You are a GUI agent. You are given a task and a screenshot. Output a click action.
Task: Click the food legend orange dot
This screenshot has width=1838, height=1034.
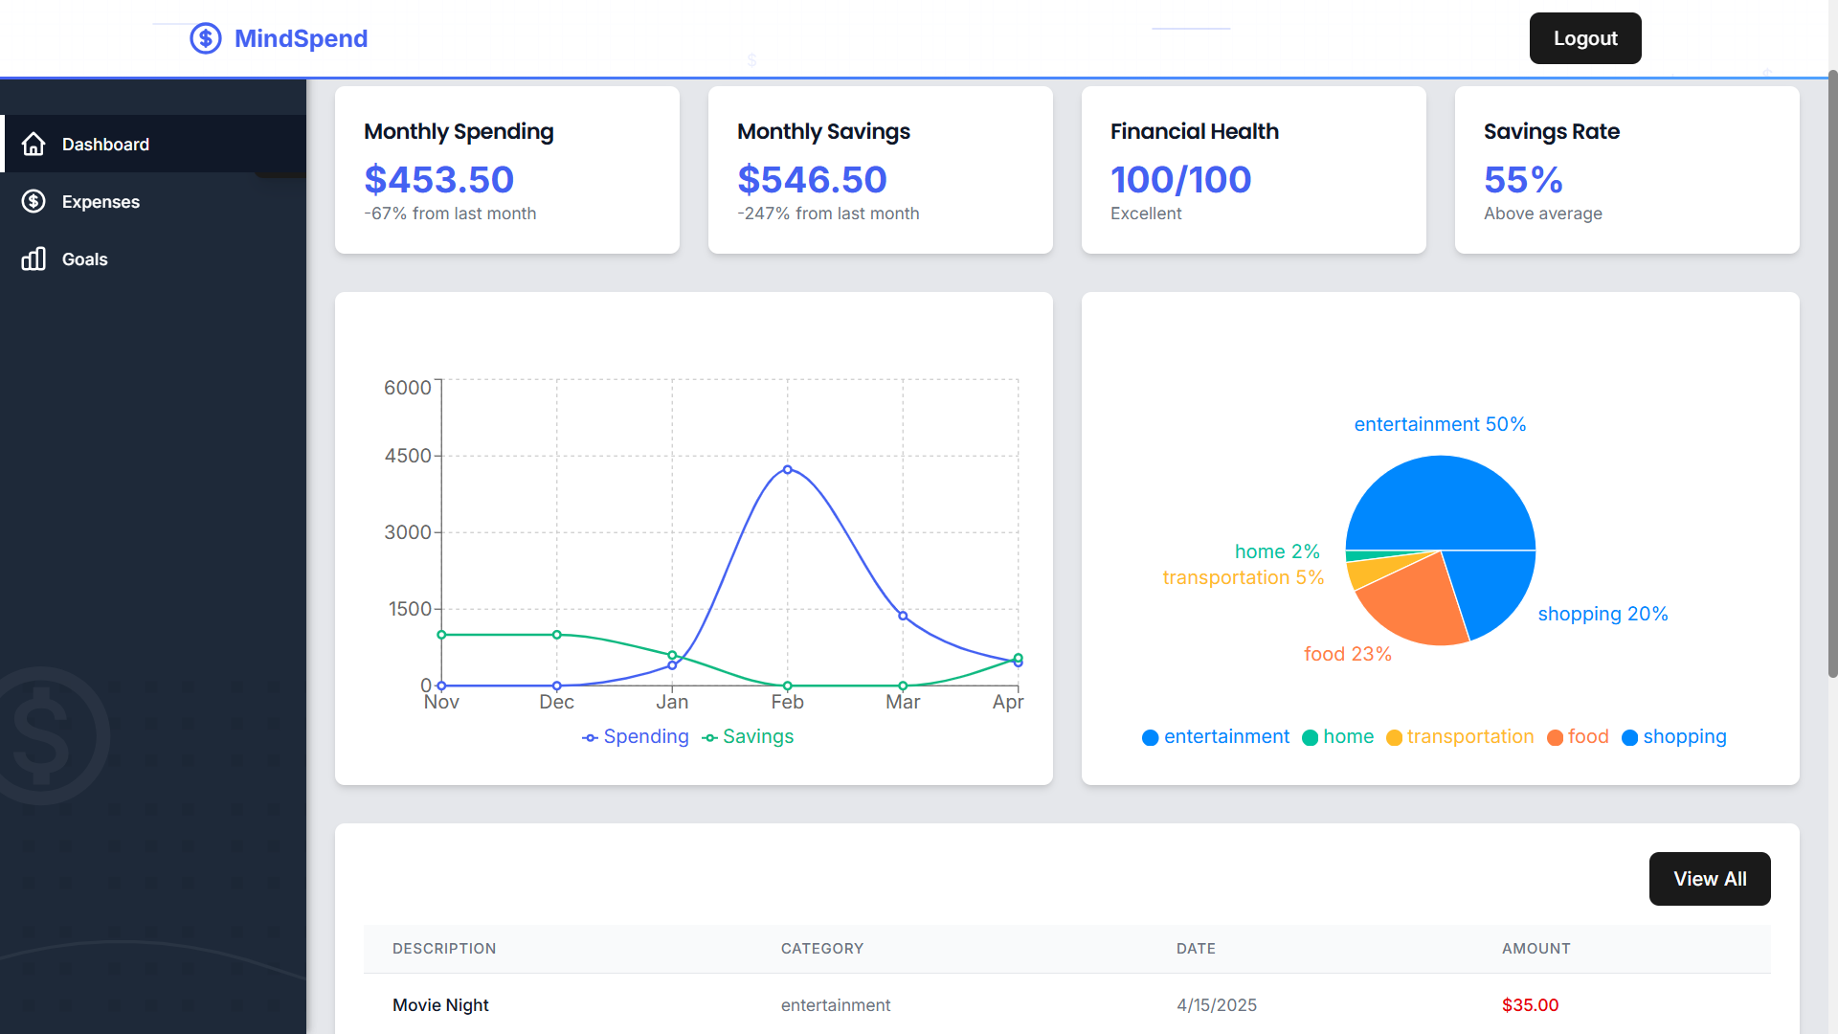click(x=1555, y=737)
